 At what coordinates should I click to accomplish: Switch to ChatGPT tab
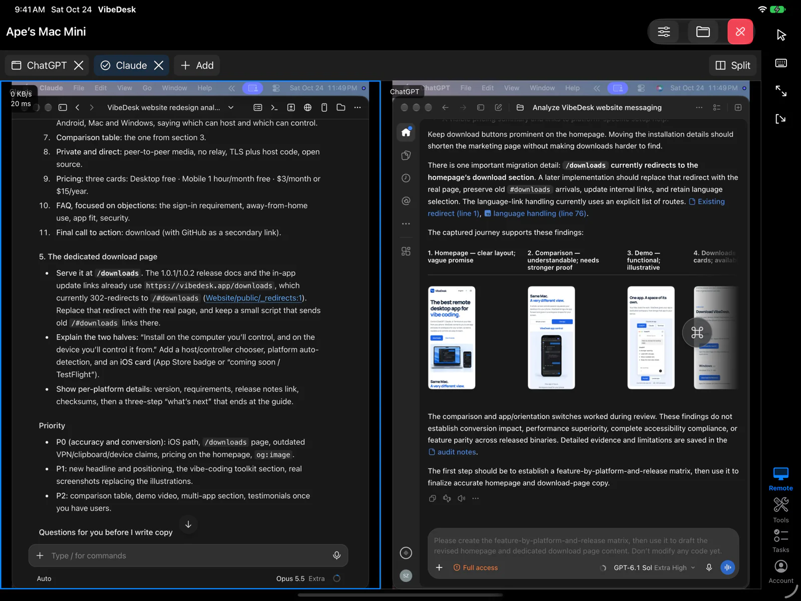pos(40,66)
